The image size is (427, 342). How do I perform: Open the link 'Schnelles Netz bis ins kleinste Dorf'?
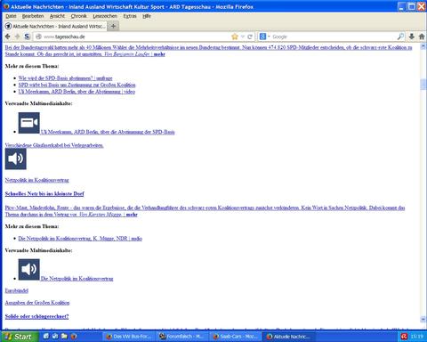coord(44,194)
